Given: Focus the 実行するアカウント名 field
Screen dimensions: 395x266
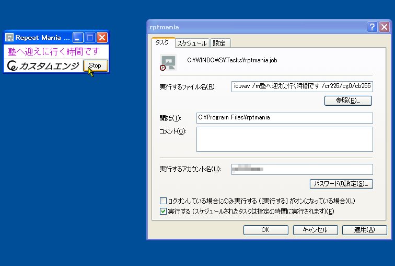Looking at the screenshot, I should click(302, 169).
